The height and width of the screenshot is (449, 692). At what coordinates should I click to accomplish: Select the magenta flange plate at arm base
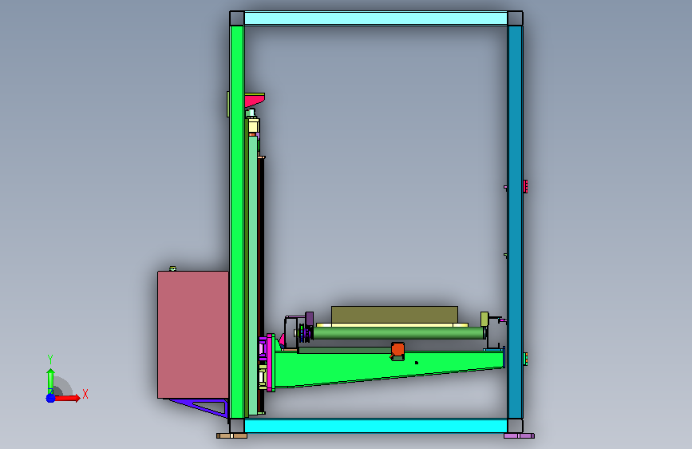click(x=271, y=363)
